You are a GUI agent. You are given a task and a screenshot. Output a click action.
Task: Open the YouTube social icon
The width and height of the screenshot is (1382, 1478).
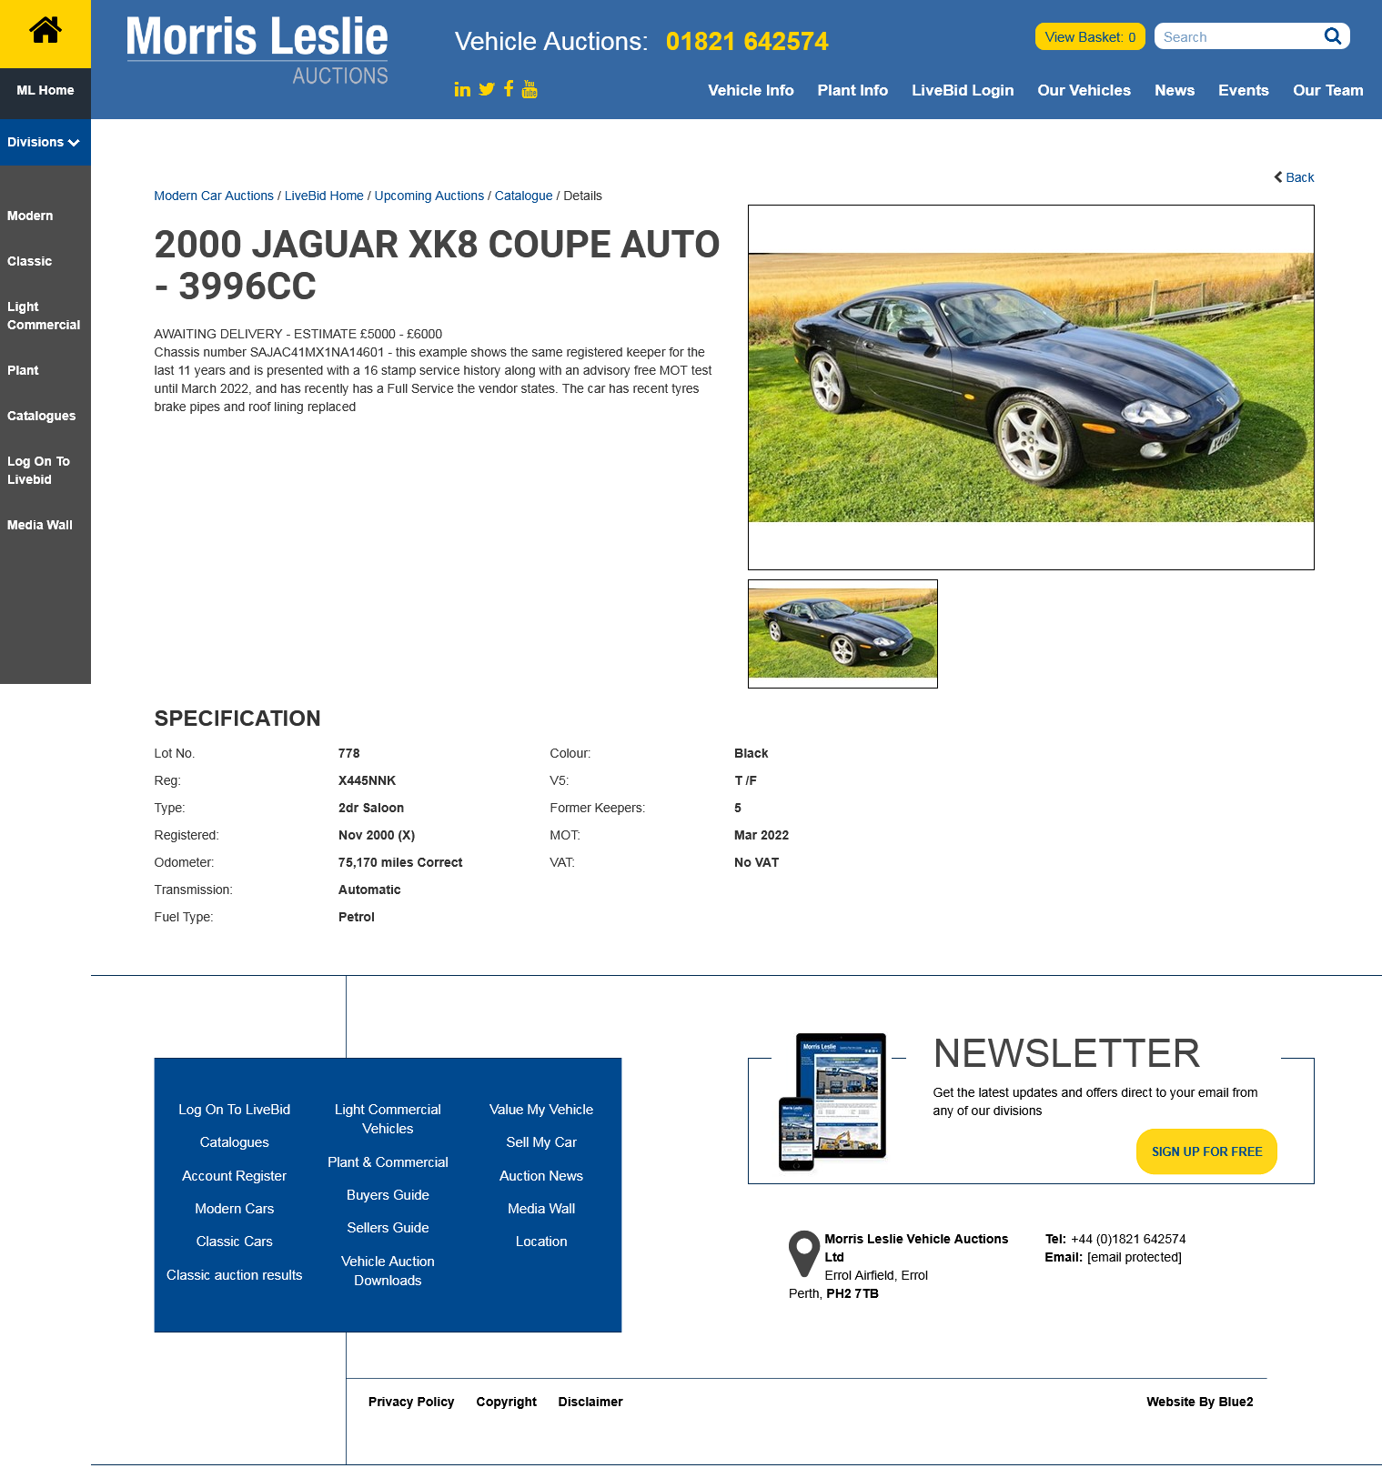pos(530,89)
